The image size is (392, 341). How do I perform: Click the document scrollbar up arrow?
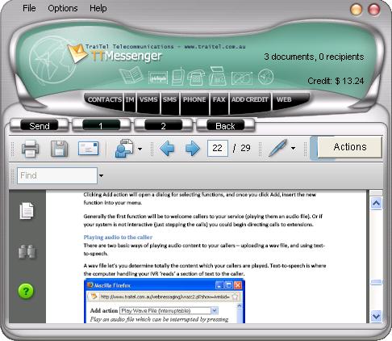[x=376, y=203]
